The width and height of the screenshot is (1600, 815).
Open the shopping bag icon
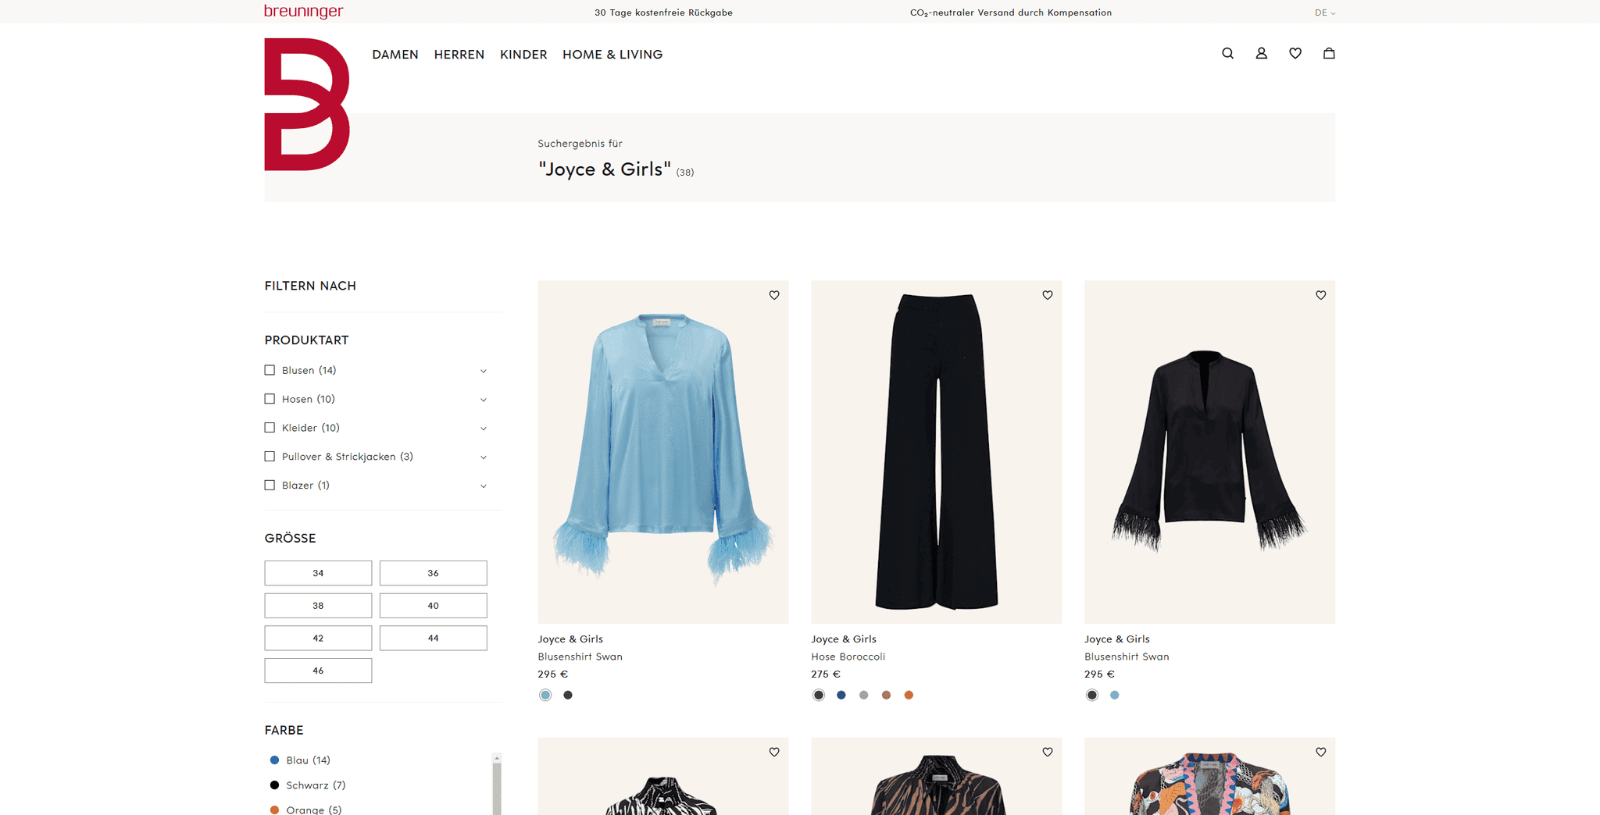pyautogui.click(x=1328, y=53)
